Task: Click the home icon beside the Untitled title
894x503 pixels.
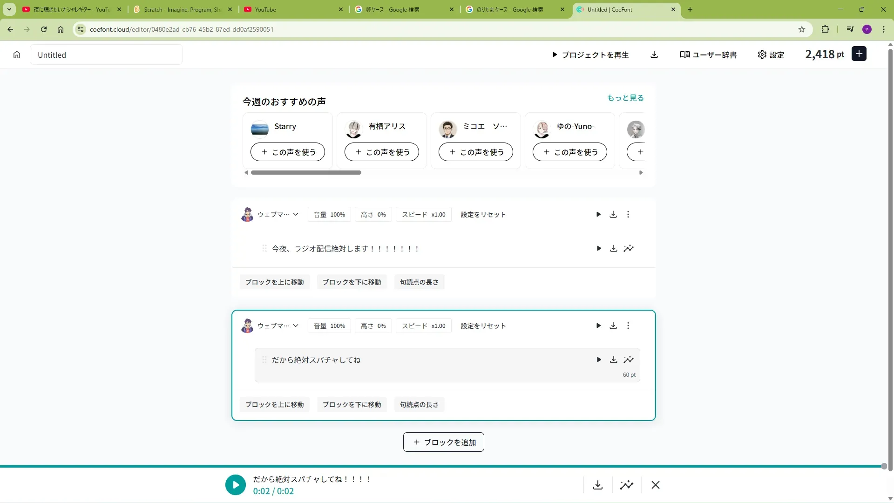Action: pos(17,55)
